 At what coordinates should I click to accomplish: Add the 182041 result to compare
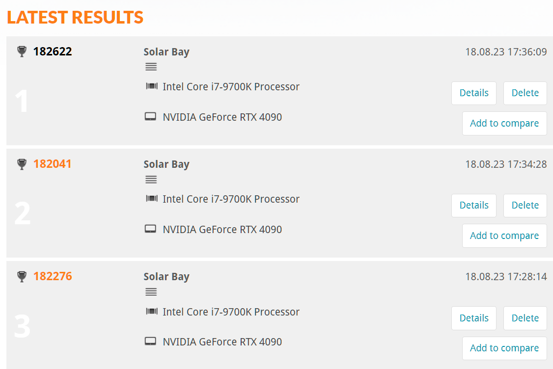click(504, 236)
